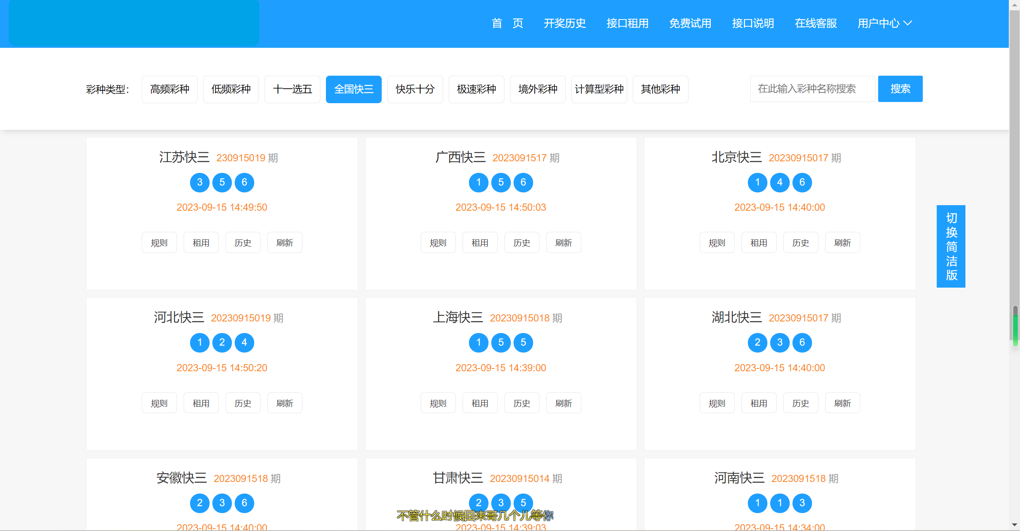Switch to 快乐十分 category
Image resolution: width=1020 pixels, height=531 pixels.
(x=415, y=89)
